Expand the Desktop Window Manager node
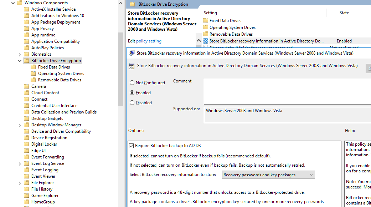This screenshot has height=207, width=371. click(20, 125)
